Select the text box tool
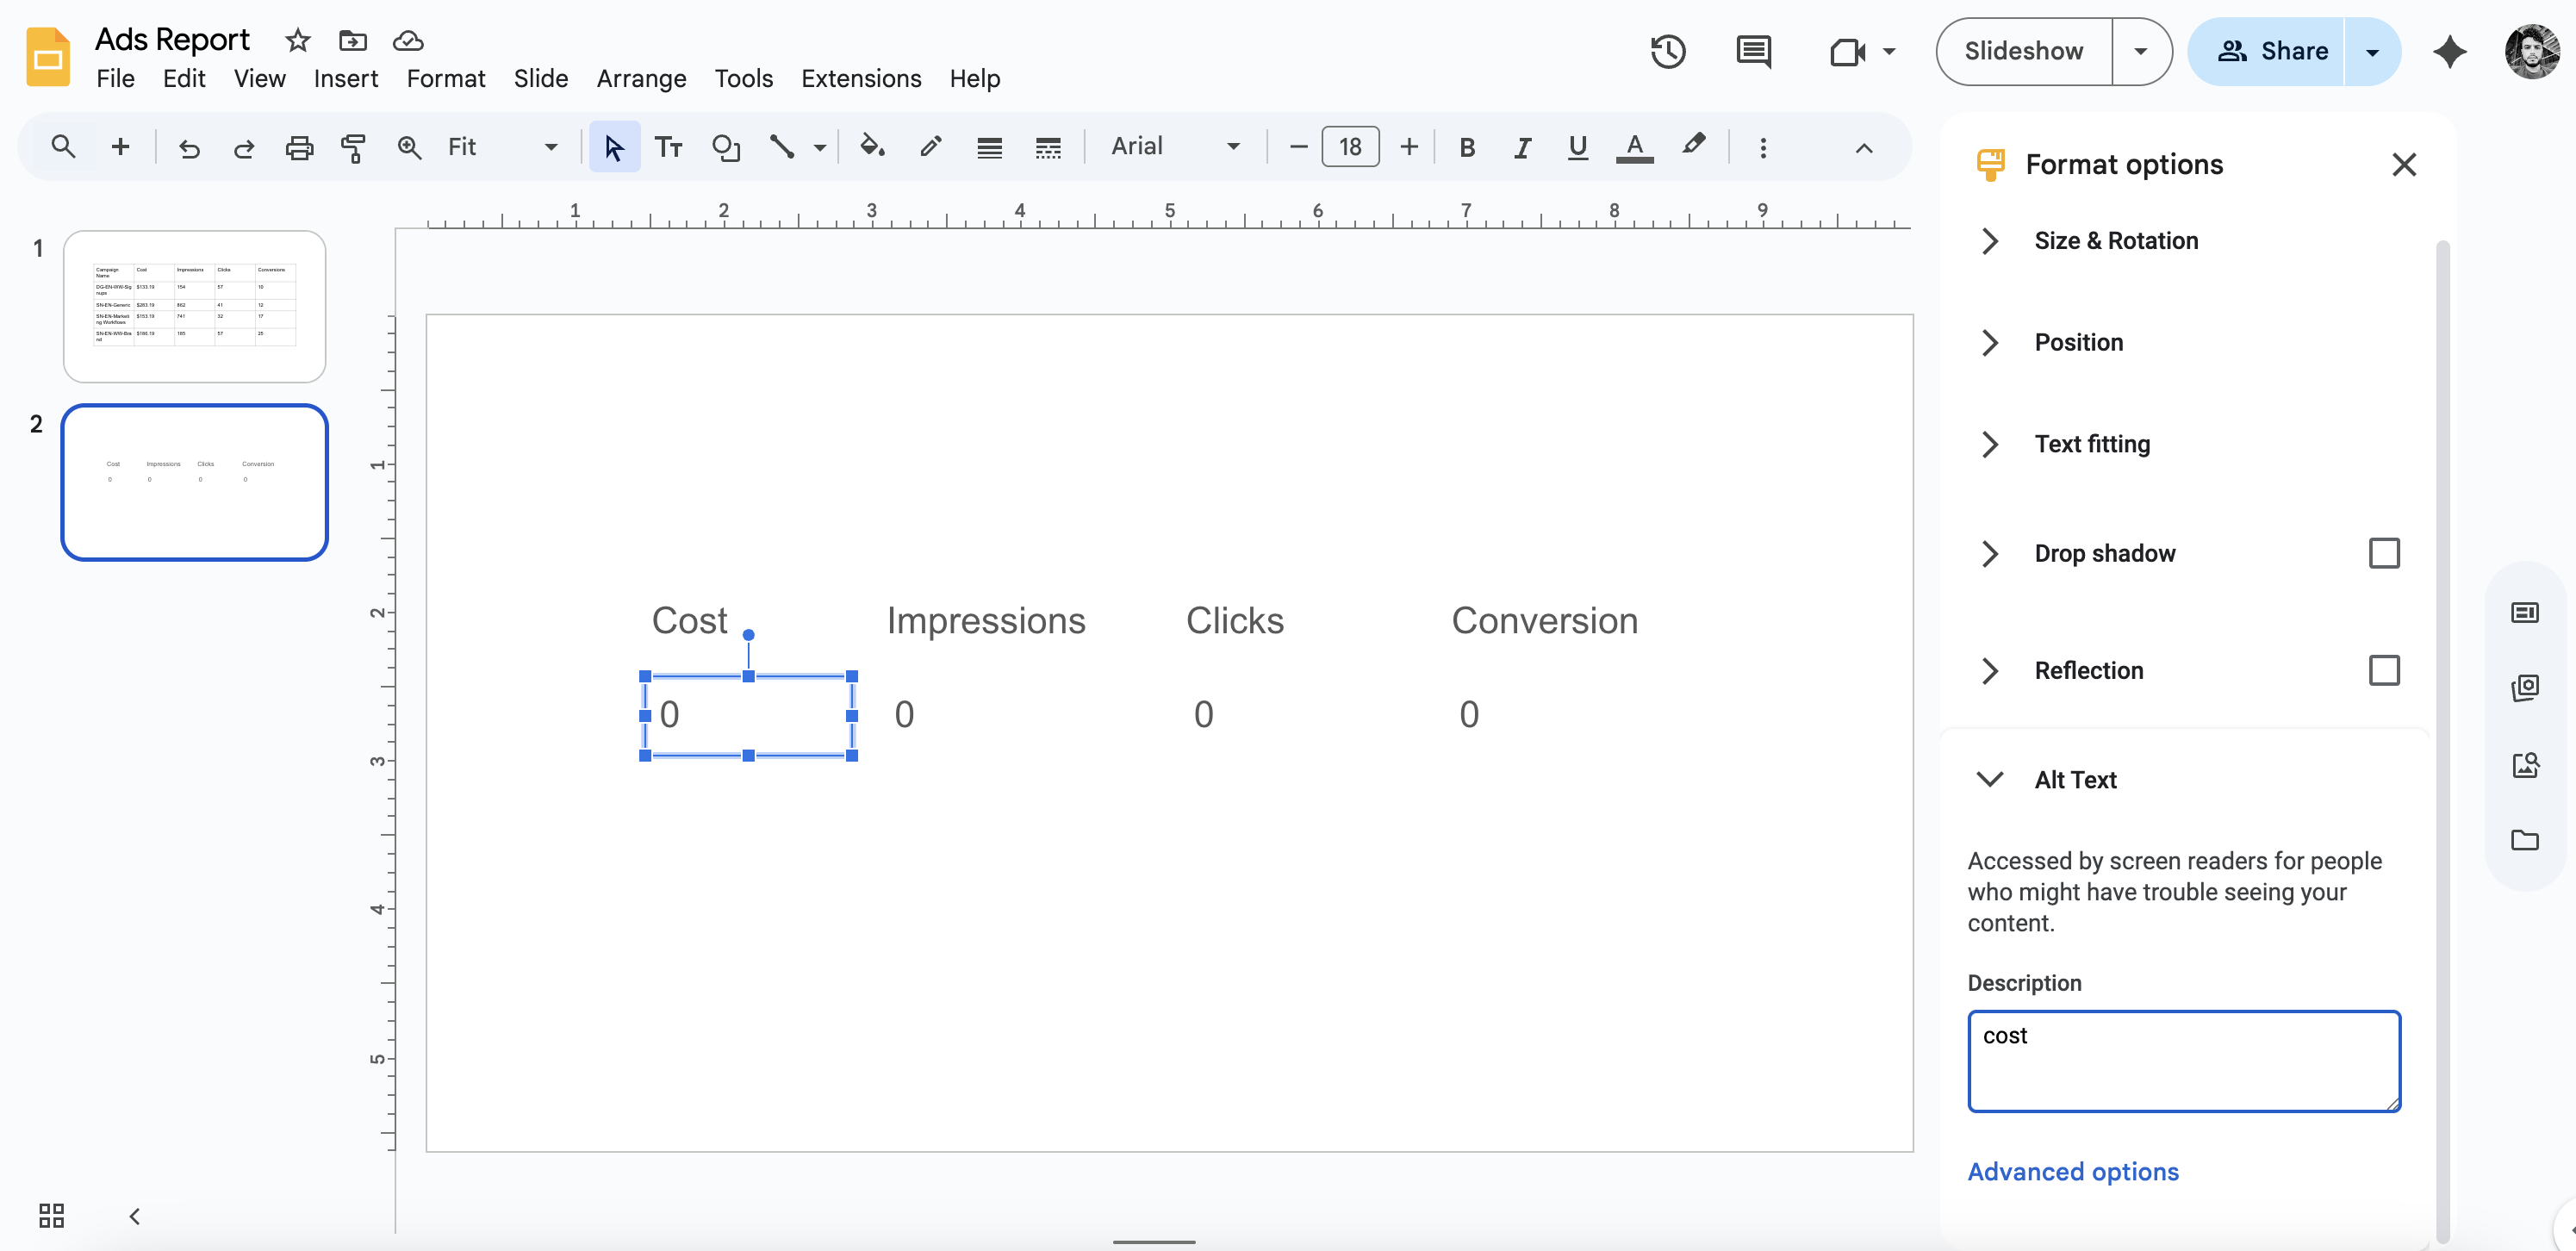 pyautogui.click(x=668, y=147)
